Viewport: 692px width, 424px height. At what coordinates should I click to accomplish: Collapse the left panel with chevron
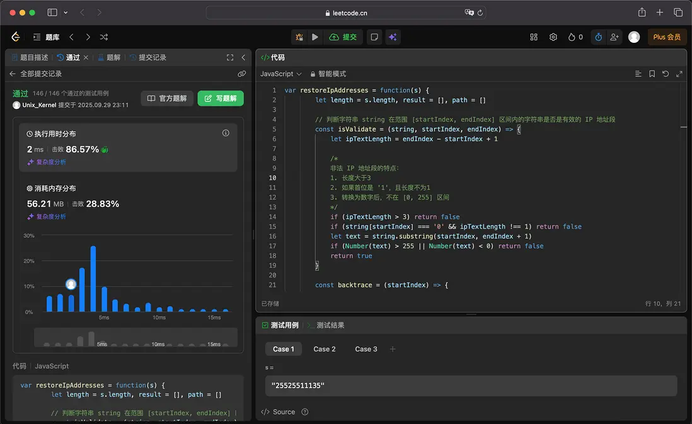tap(243, 57)
